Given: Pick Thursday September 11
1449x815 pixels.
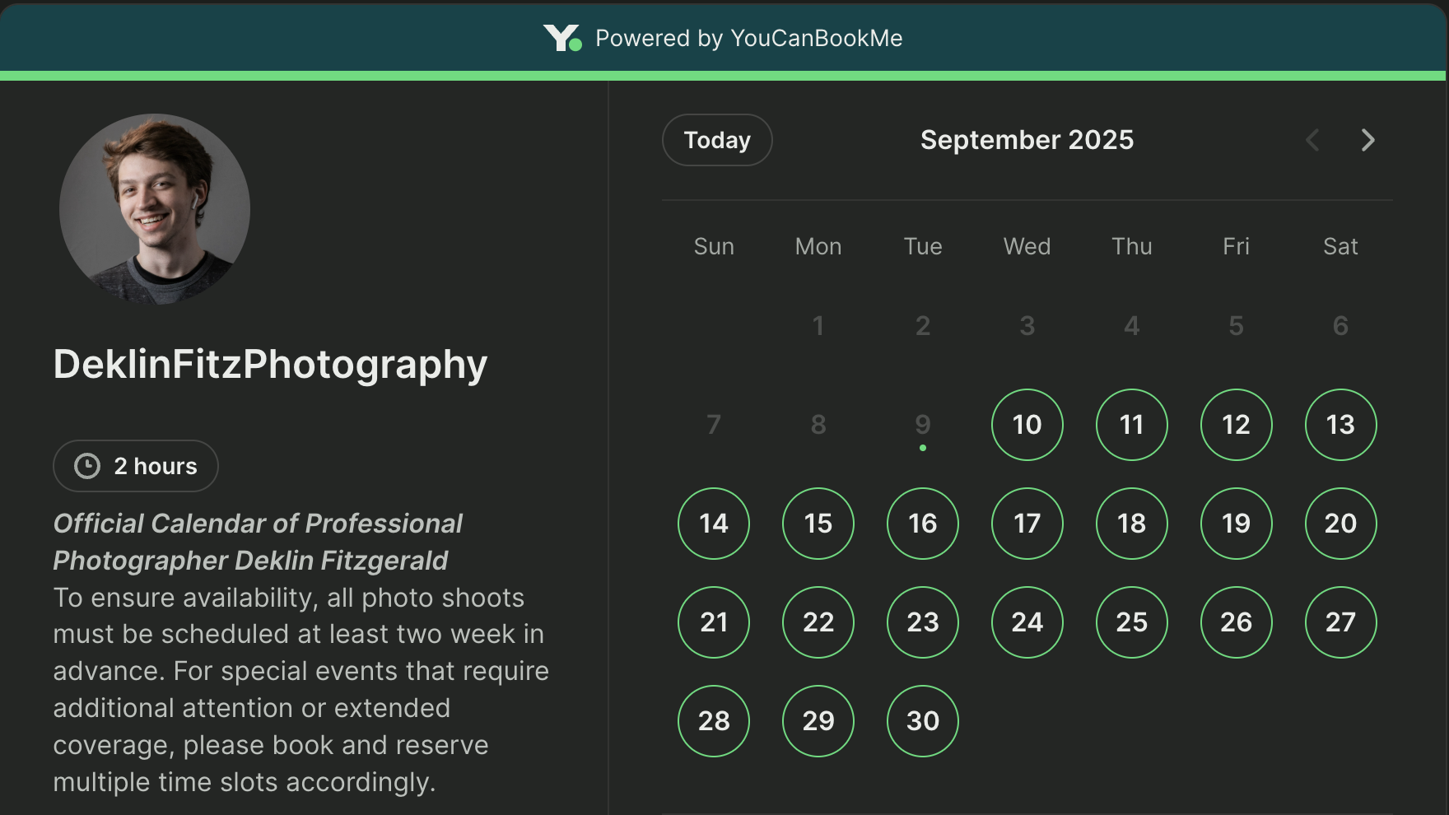Looking at the screenshot, I should click(x=1131, y=425).
